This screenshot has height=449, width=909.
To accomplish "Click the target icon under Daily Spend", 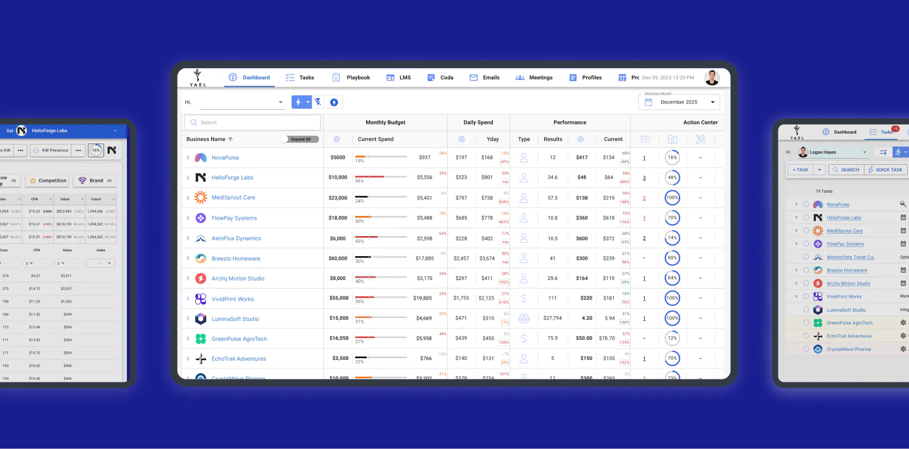I will click(x=461, y=139).
